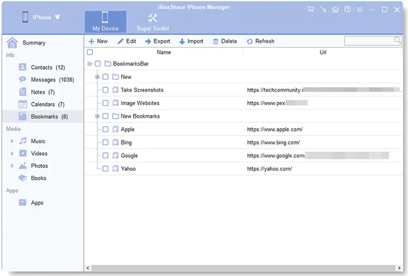The image size is (408, 276).
Task: Click the Import toolbar button
Action: [x=191, y=41]
